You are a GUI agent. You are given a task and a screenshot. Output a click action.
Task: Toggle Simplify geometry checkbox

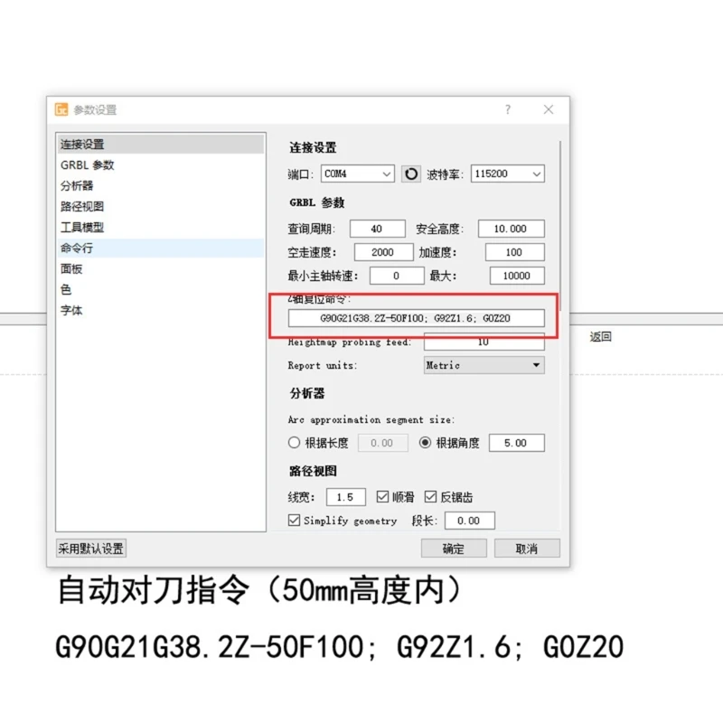294,521
